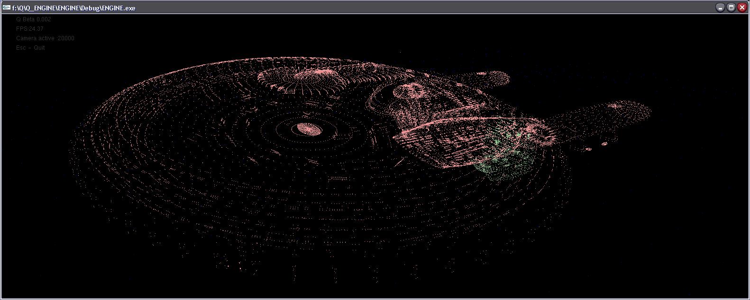Click the 'Camera active :20000' overlay text
The image size is (750, 300).
45,38
